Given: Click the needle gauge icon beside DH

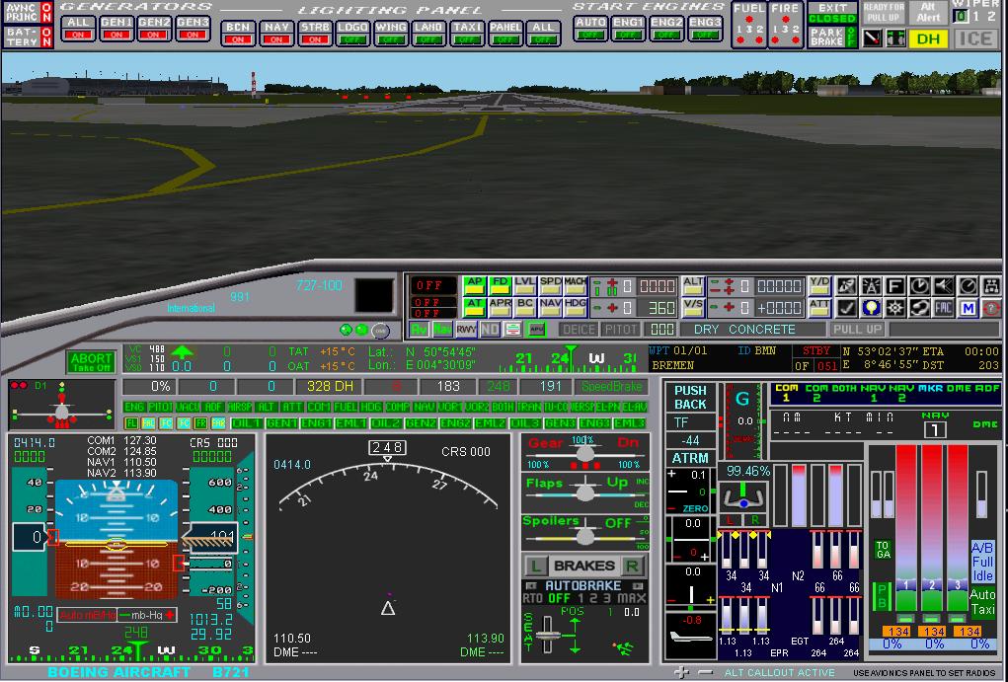Looking at the screenshot, I should tap(872, 38).
